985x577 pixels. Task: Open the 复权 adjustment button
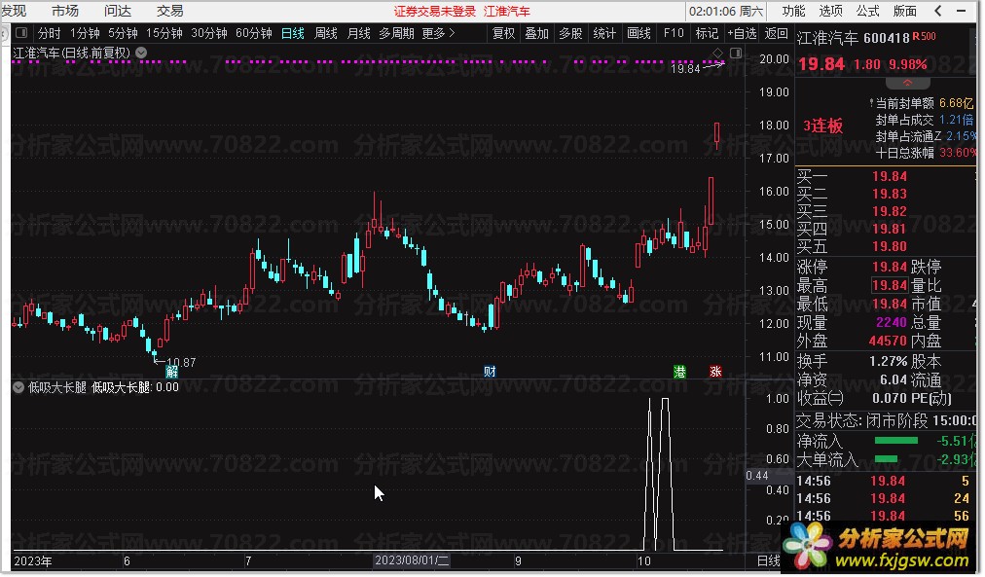(x=503, y=33)
